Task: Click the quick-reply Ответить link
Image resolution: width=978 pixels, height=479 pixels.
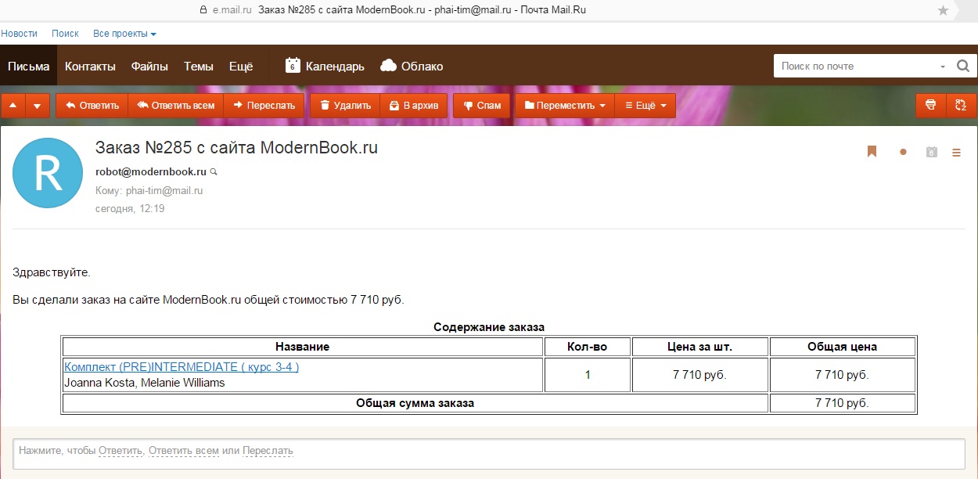Action: click(120, 451)
